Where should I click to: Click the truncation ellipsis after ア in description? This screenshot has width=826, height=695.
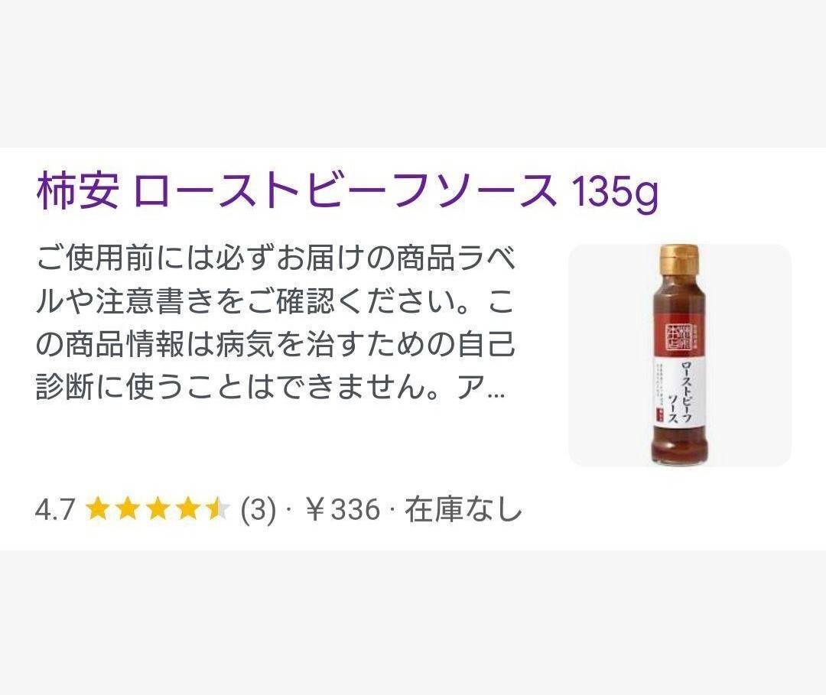click(x=496, y=395)
